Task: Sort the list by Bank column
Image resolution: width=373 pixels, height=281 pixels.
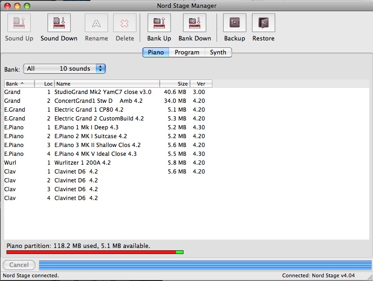Action: pos(19,84)
